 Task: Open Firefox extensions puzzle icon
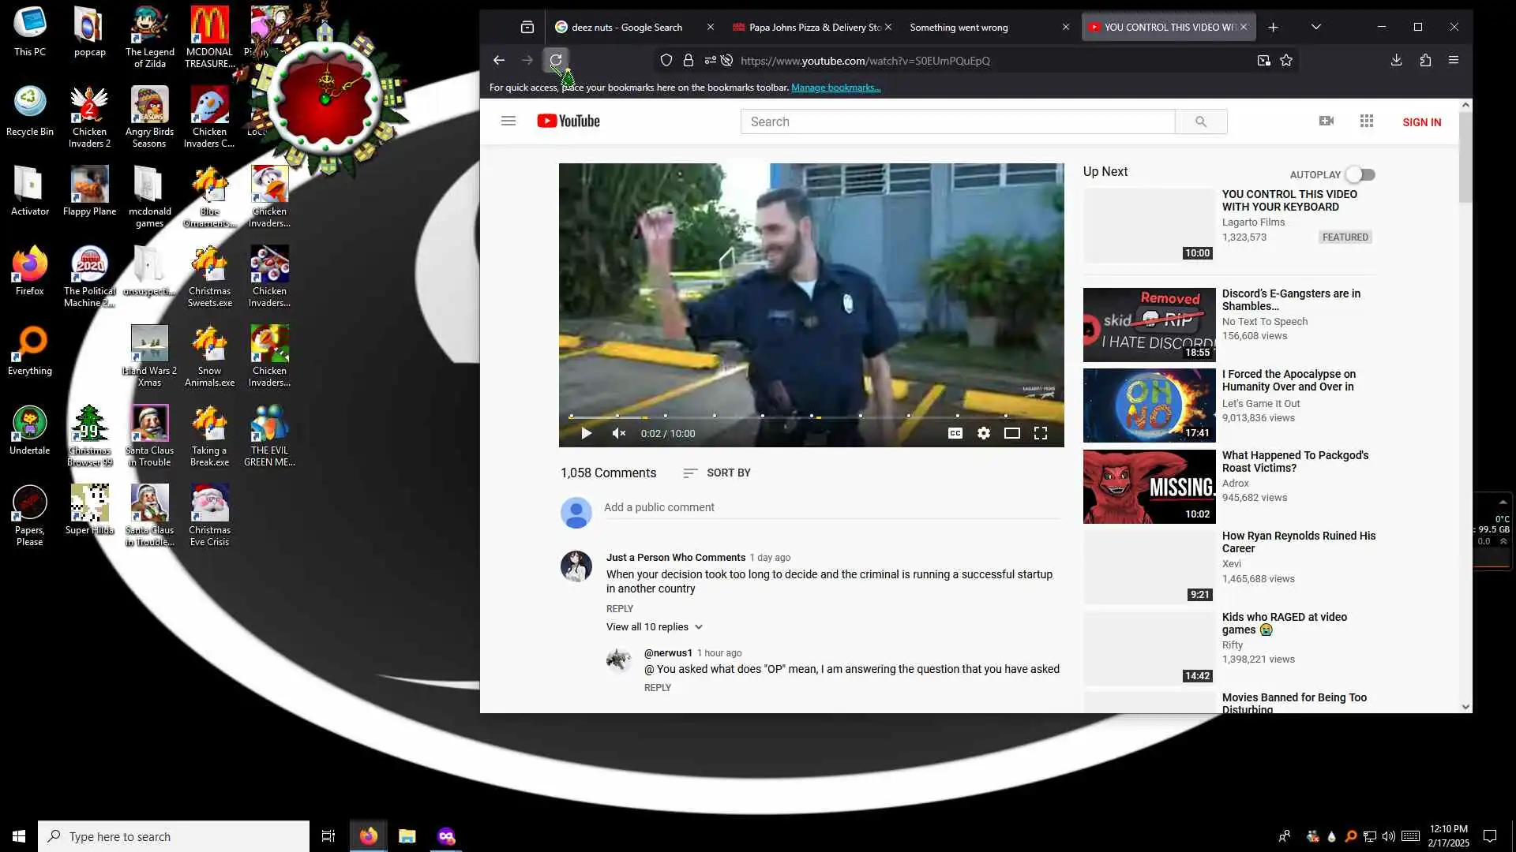1425,61
